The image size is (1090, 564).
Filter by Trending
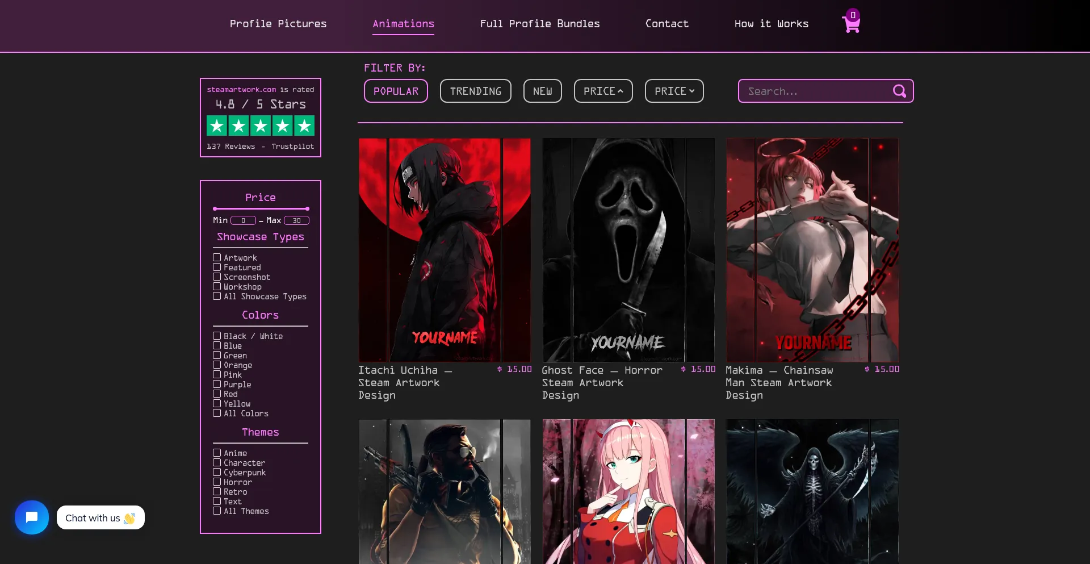475,91
